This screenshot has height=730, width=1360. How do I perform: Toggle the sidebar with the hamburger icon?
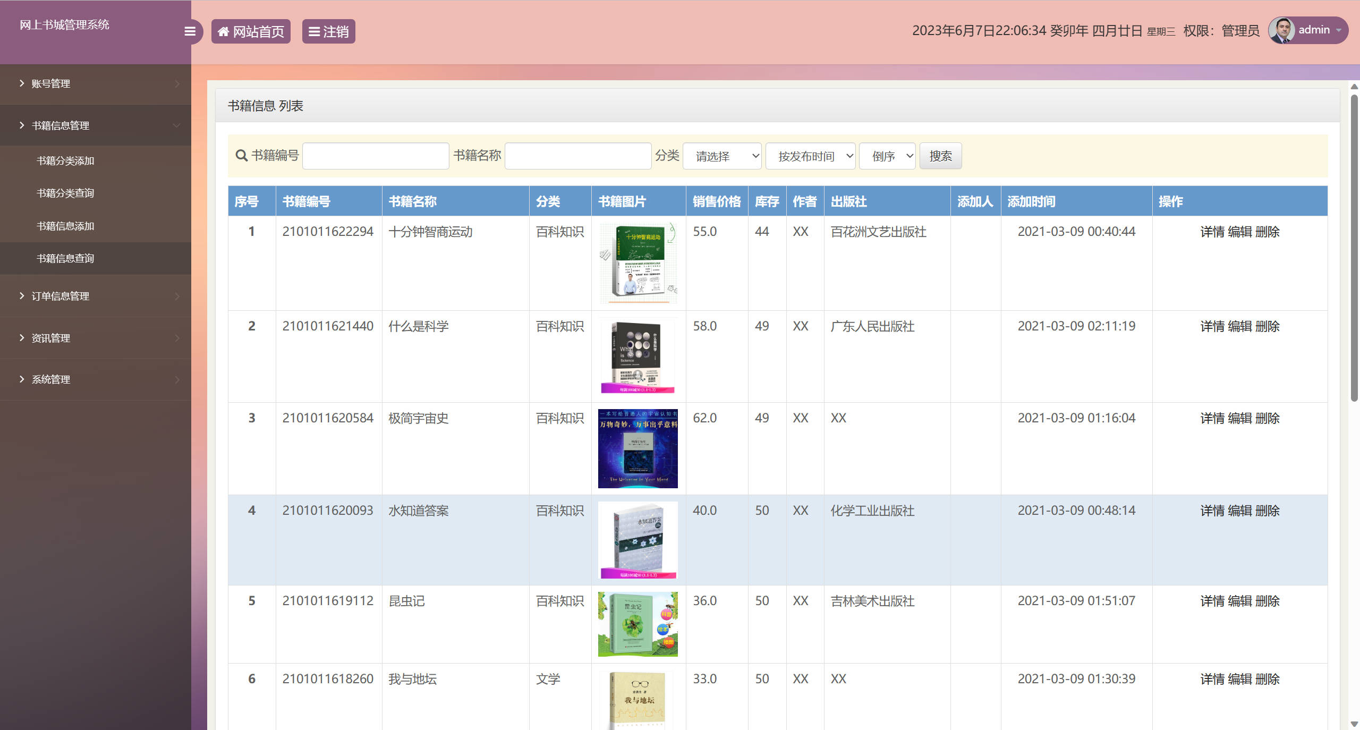[x=191, y=31]
